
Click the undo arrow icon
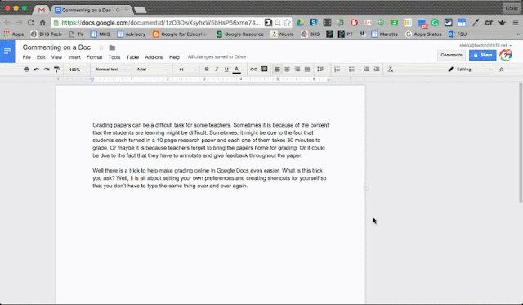[36, 69]
